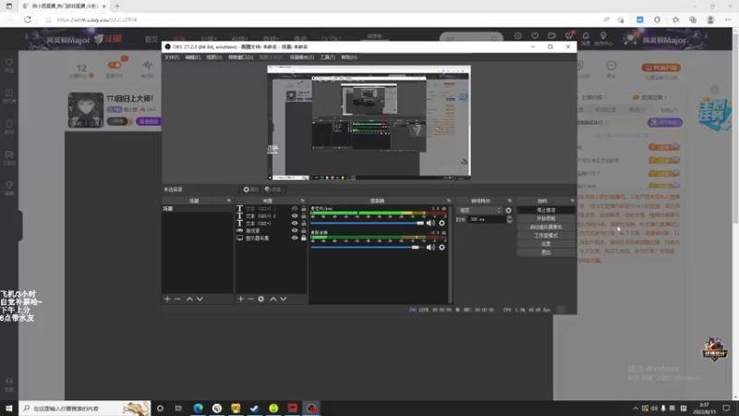This screenshot has height=416, width=739.
Task: Open the 更多 circle icon on the page
Action: click(612, 65)
